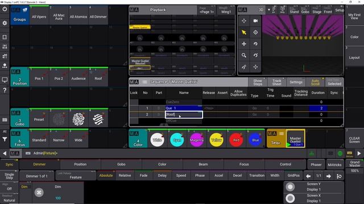Toggle Track Sheet in Sequence window
The height and width of the screenshot is (204, 364).
277,82
